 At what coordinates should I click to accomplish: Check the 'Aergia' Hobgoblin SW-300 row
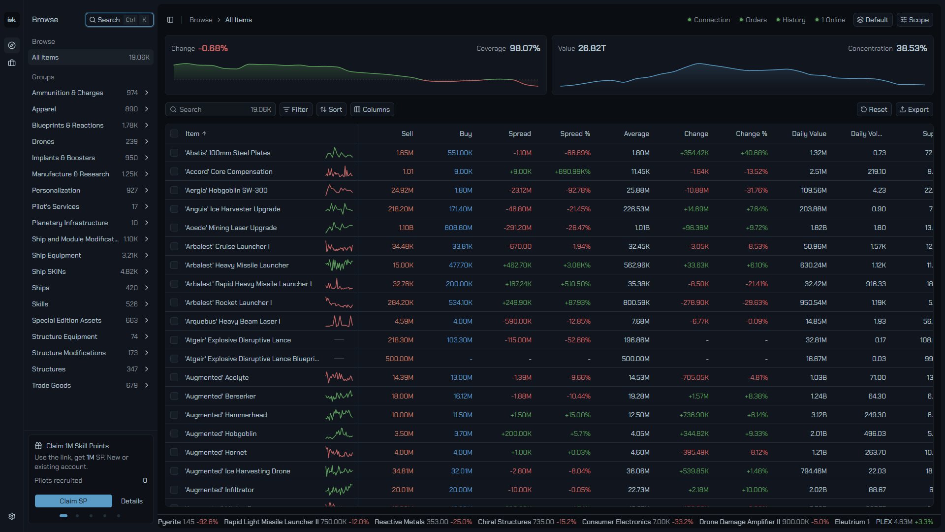click(x=174, y=190)
